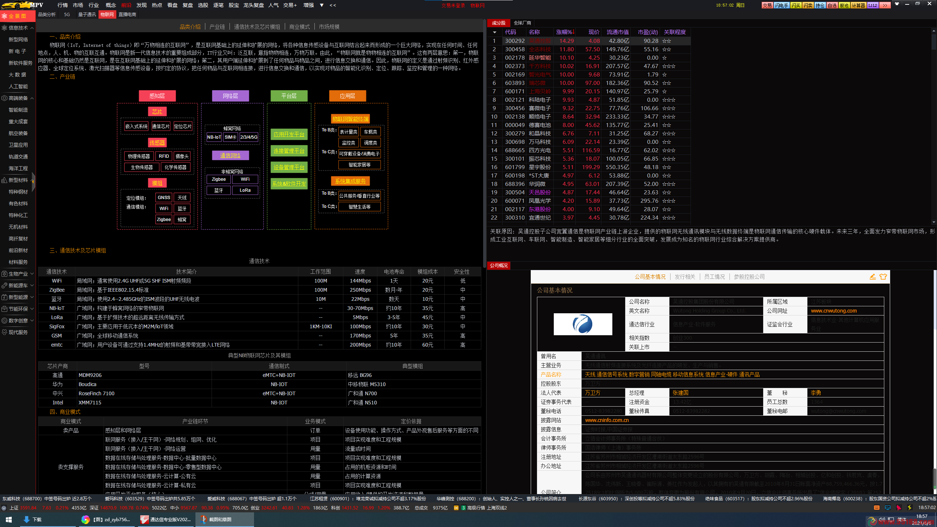Switch to the 量子通讯 tab

pos(87,15)
